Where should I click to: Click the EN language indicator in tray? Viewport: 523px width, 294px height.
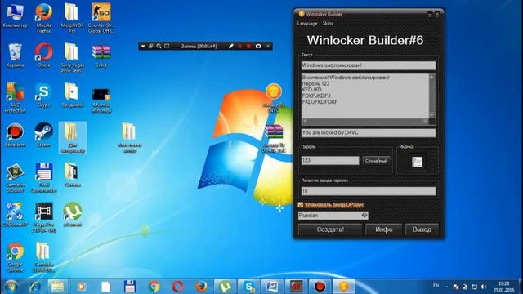[x=436, y=286]
